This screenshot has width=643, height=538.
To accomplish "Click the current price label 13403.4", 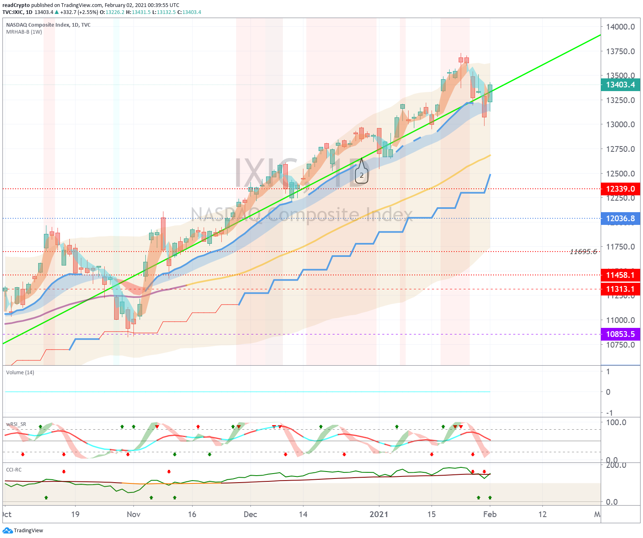I will (x=620, y=85).
